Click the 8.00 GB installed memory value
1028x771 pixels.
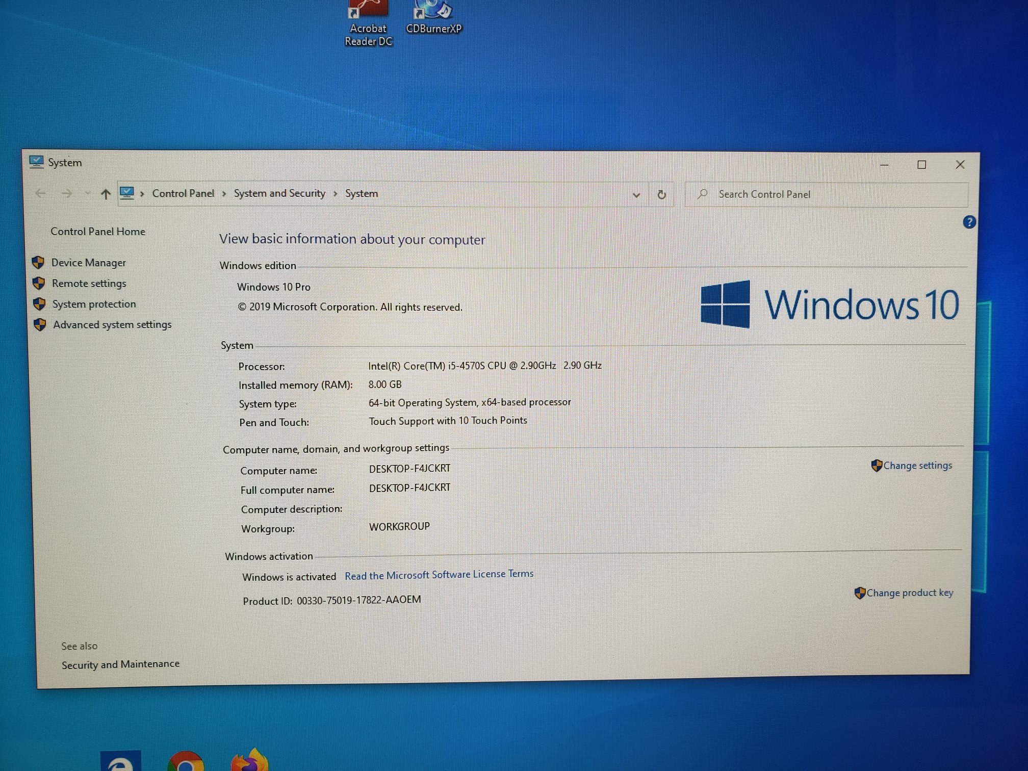[x=385, y=384]
